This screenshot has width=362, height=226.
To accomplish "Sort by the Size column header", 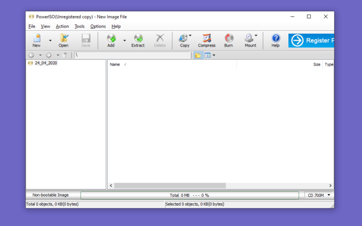I will 280,65.
